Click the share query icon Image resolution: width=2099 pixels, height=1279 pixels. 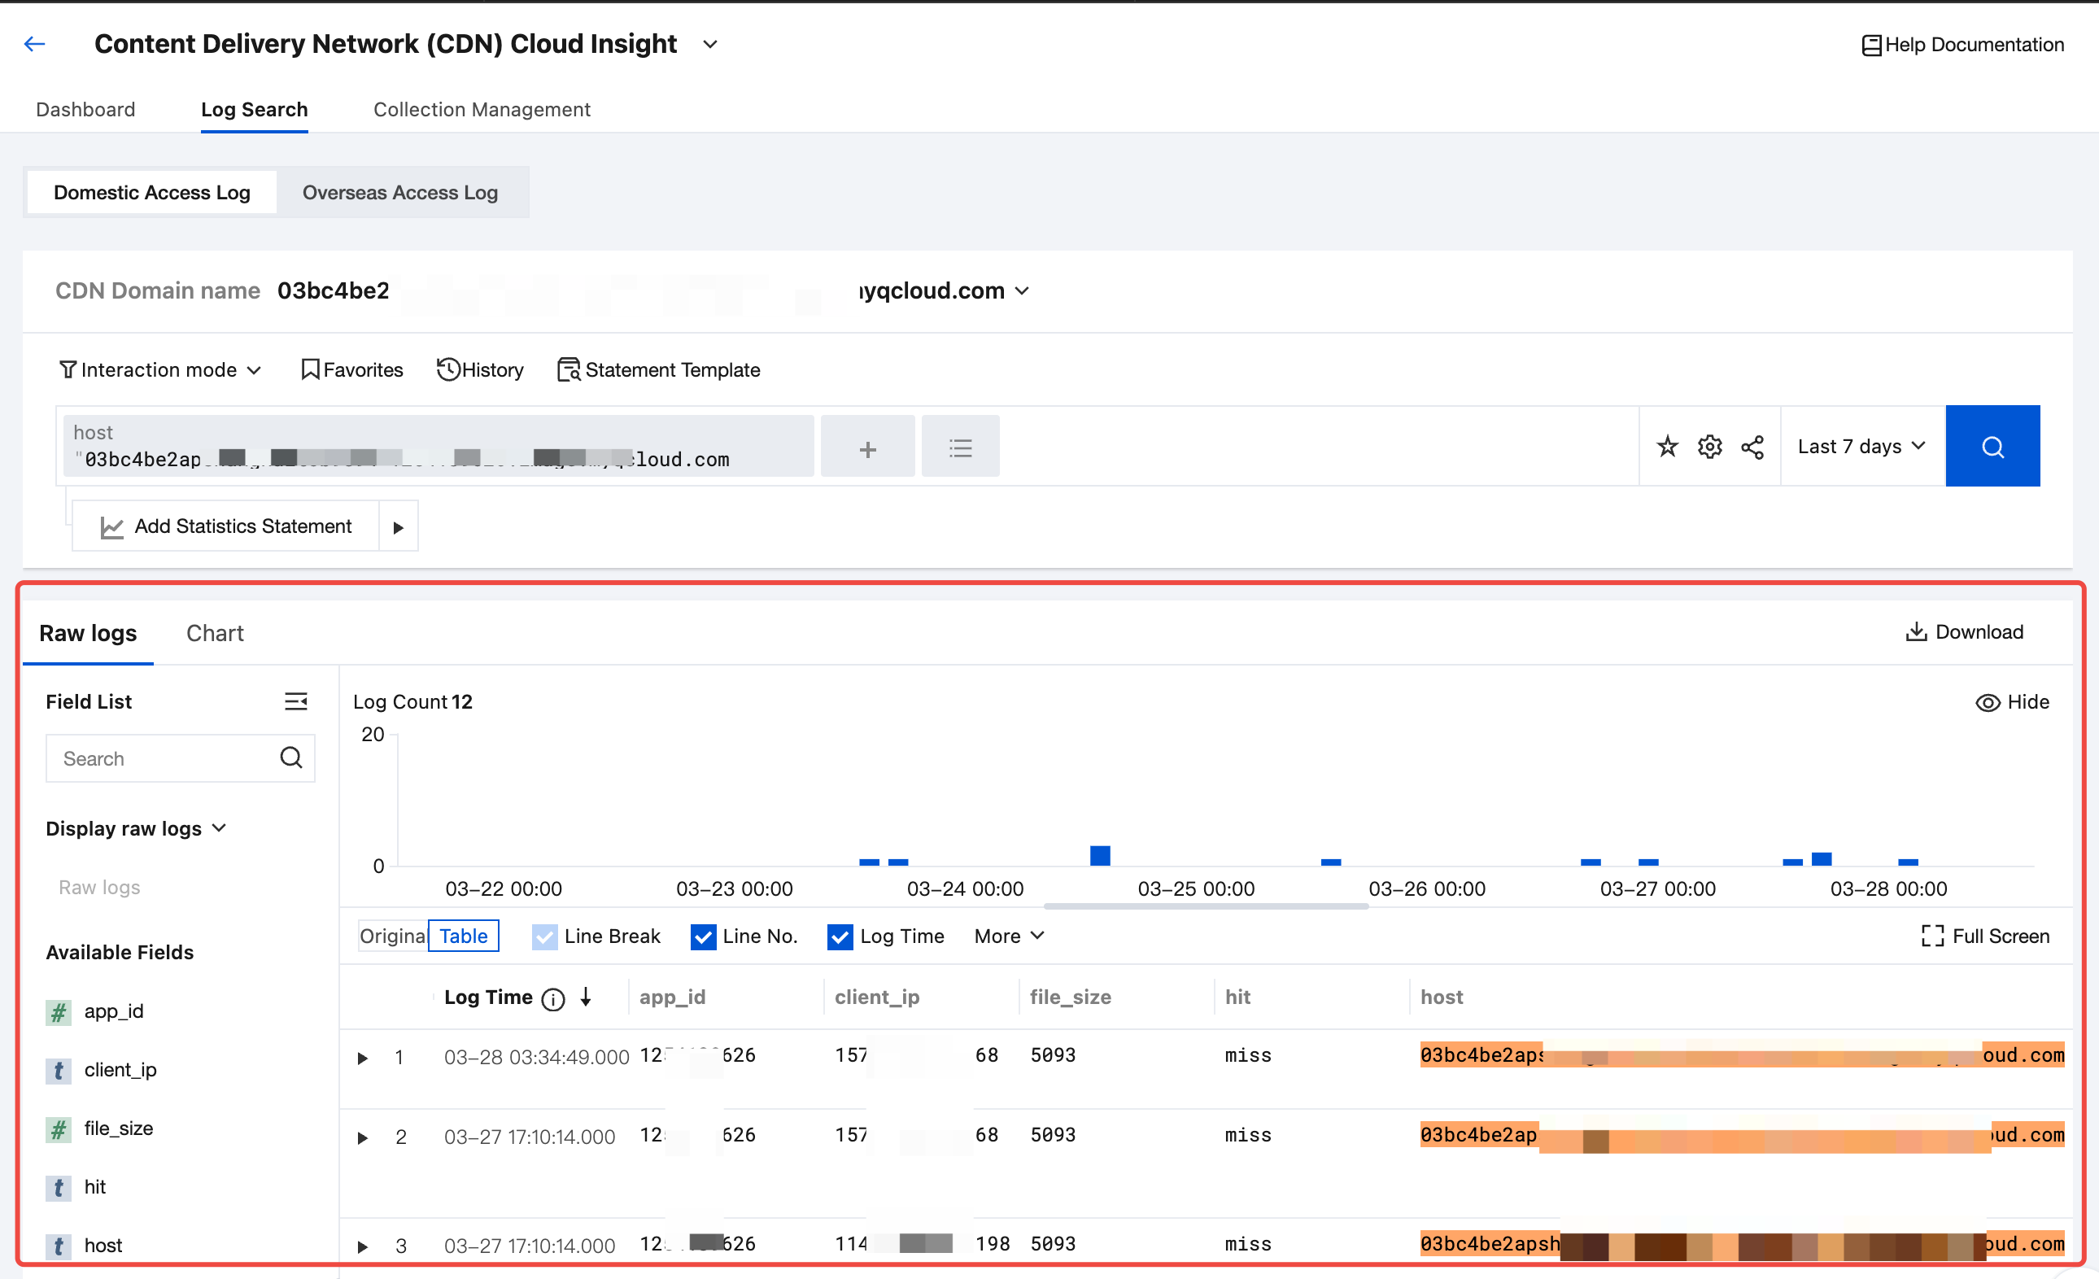pyautogui.click(x=1752, y=447)
